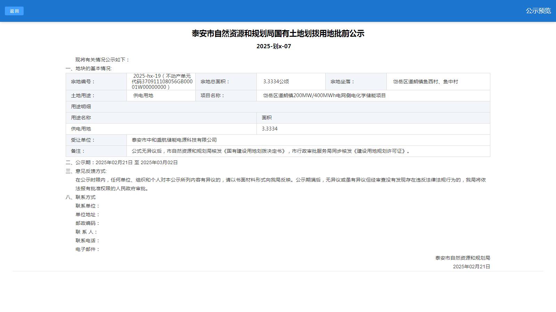Image resolution: width=556 pixels, height=312 pixels.
Task: Click the notice number 2025-划x-07
Action: click(274, 46)
